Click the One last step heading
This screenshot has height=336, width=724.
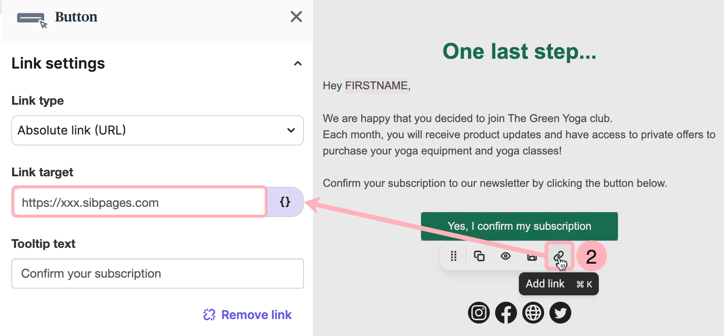click(x=519, y=51)
